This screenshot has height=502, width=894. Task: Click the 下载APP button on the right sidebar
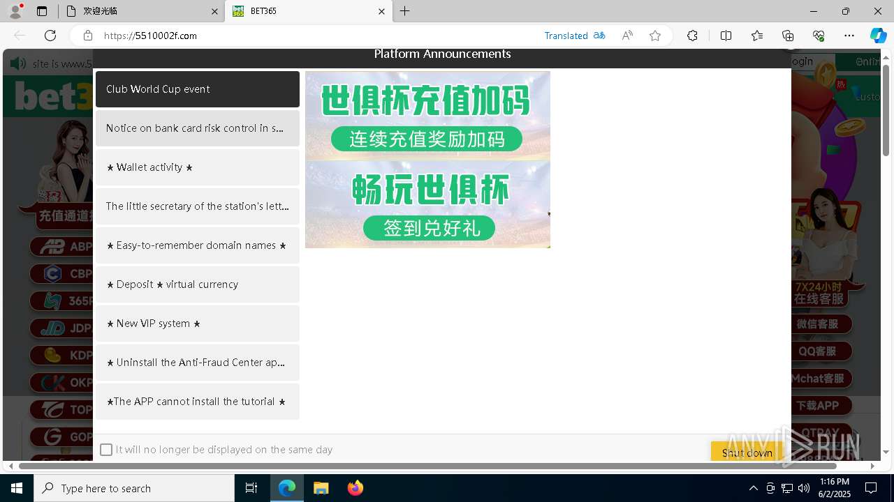(x=821, y=406)
